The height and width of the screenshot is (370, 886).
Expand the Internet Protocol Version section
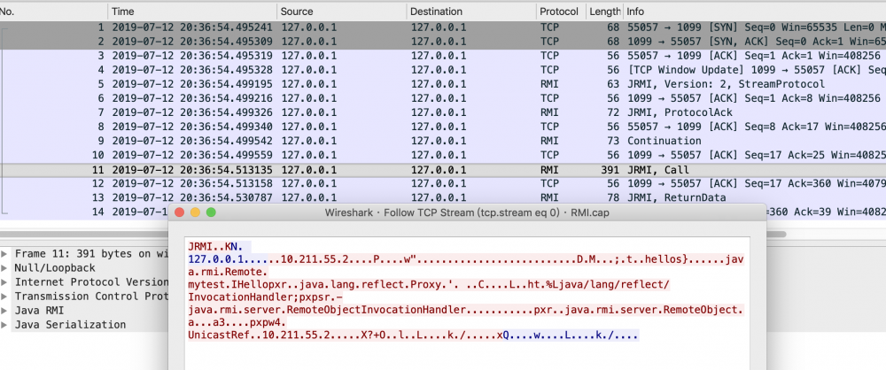pyautogui.click(x=5, y=281)
